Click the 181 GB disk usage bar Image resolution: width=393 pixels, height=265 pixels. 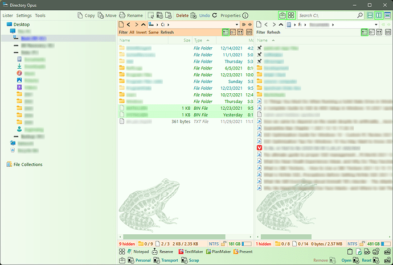(247, 244)
